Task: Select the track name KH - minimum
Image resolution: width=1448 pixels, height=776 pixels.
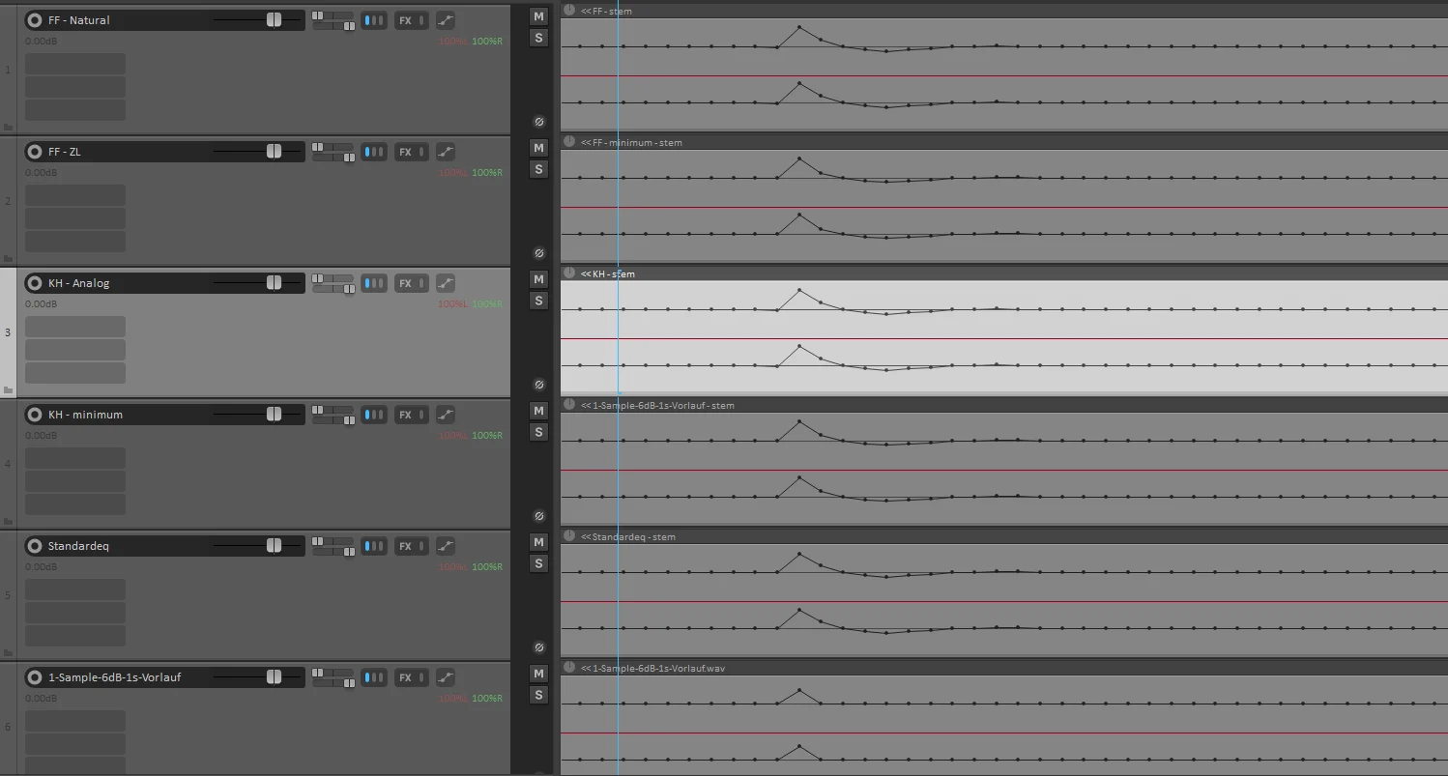Action: (85, 415)
